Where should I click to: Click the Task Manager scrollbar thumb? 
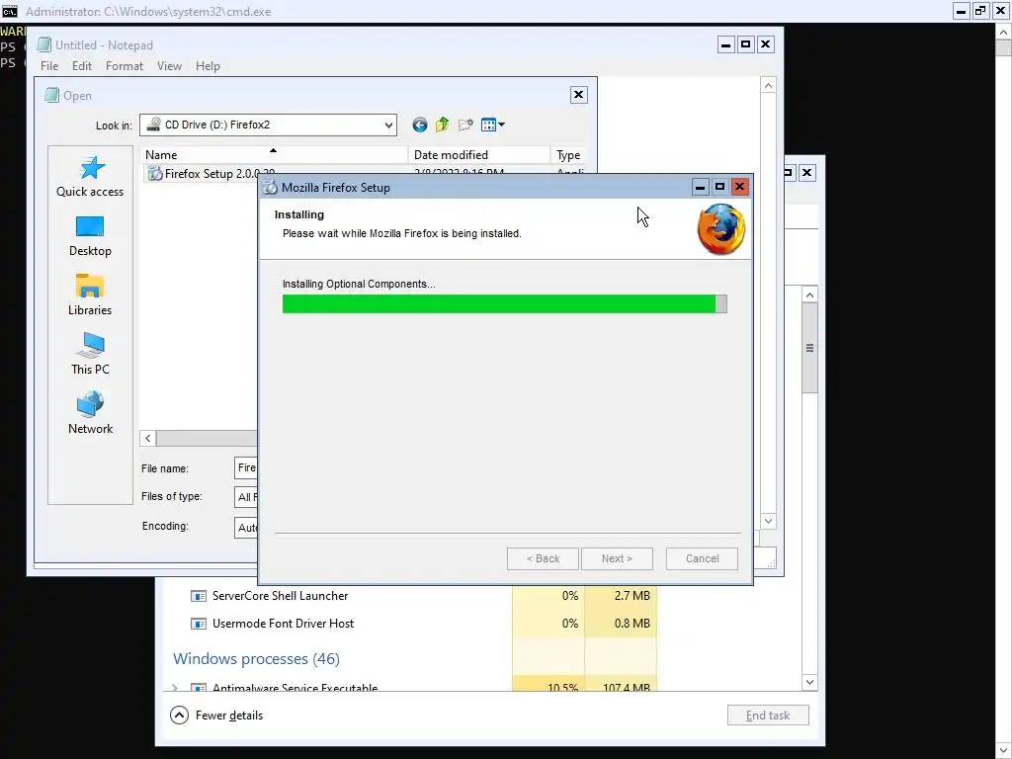[810, 348]
